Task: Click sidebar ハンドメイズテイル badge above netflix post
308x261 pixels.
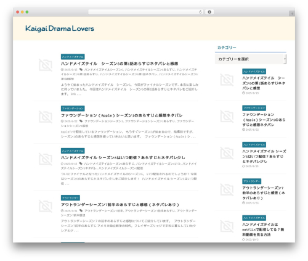Action: 254,218
